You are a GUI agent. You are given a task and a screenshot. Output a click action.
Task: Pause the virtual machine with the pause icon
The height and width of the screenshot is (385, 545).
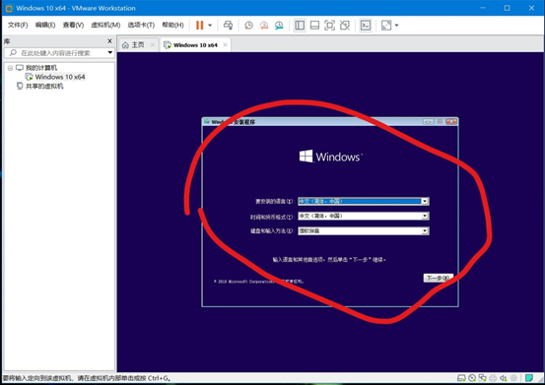coord(199,25)
